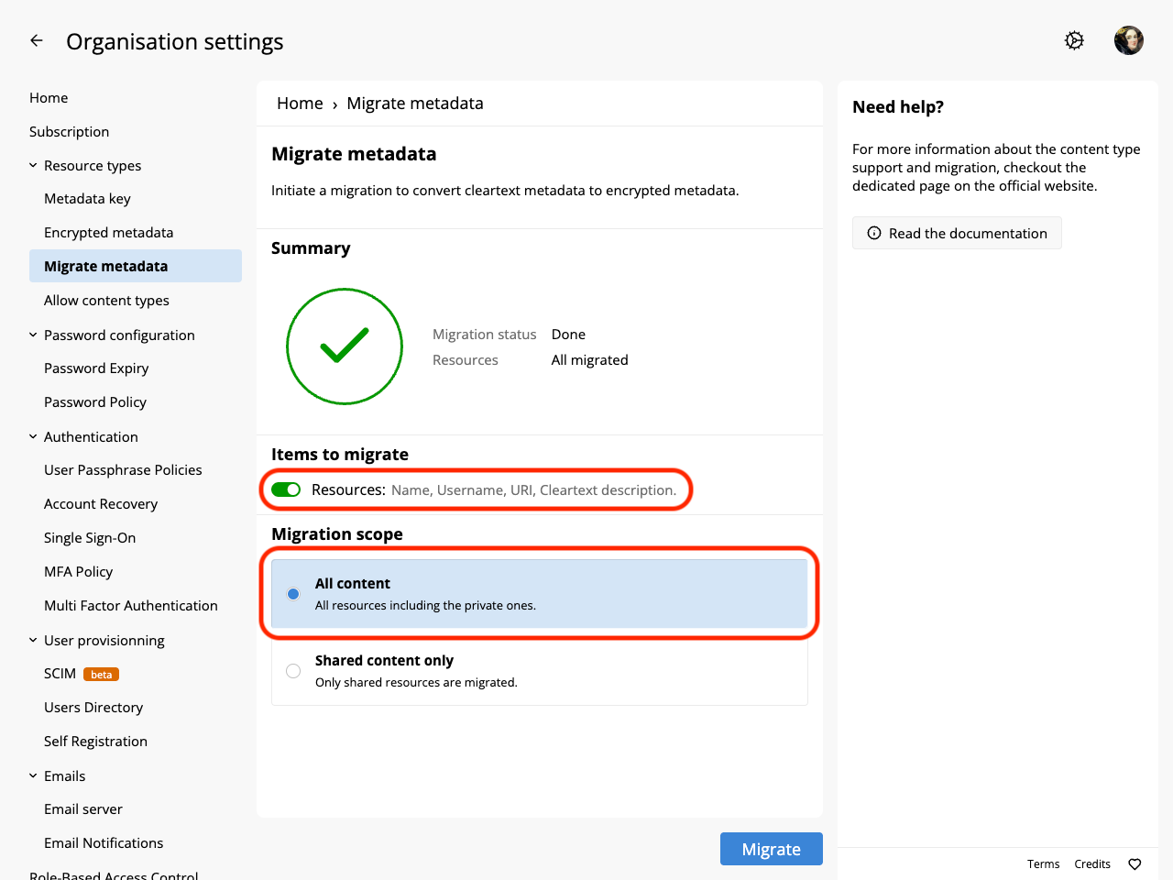Open Metadata key settings

pos(87,199)
